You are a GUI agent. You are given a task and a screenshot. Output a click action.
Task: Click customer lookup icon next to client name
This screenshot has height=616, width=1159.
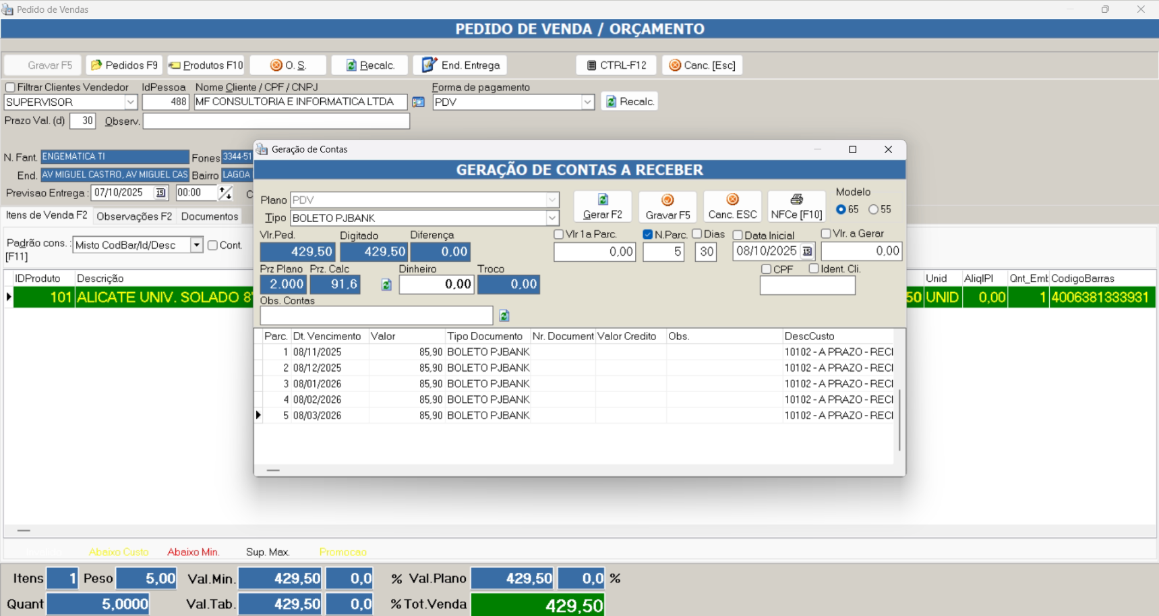(419, 102)
